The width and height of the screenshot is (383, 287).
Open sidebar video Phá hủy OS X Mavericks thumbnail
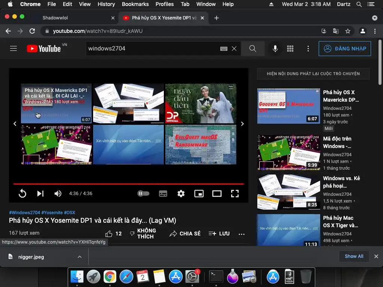(x=288, y=106)
